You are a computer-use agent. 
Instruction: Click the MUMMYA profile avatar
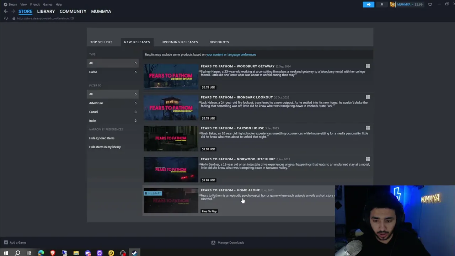click(x=393, y=4)
